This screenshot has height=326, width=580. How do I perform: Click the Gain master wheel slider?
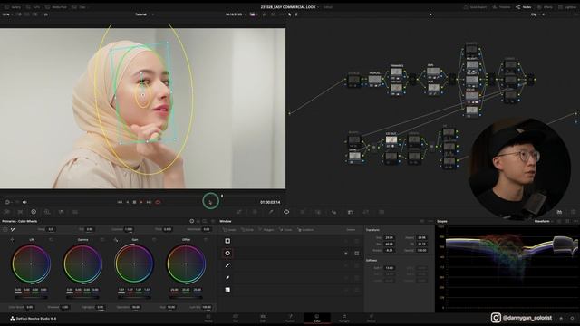click(134, 297)
